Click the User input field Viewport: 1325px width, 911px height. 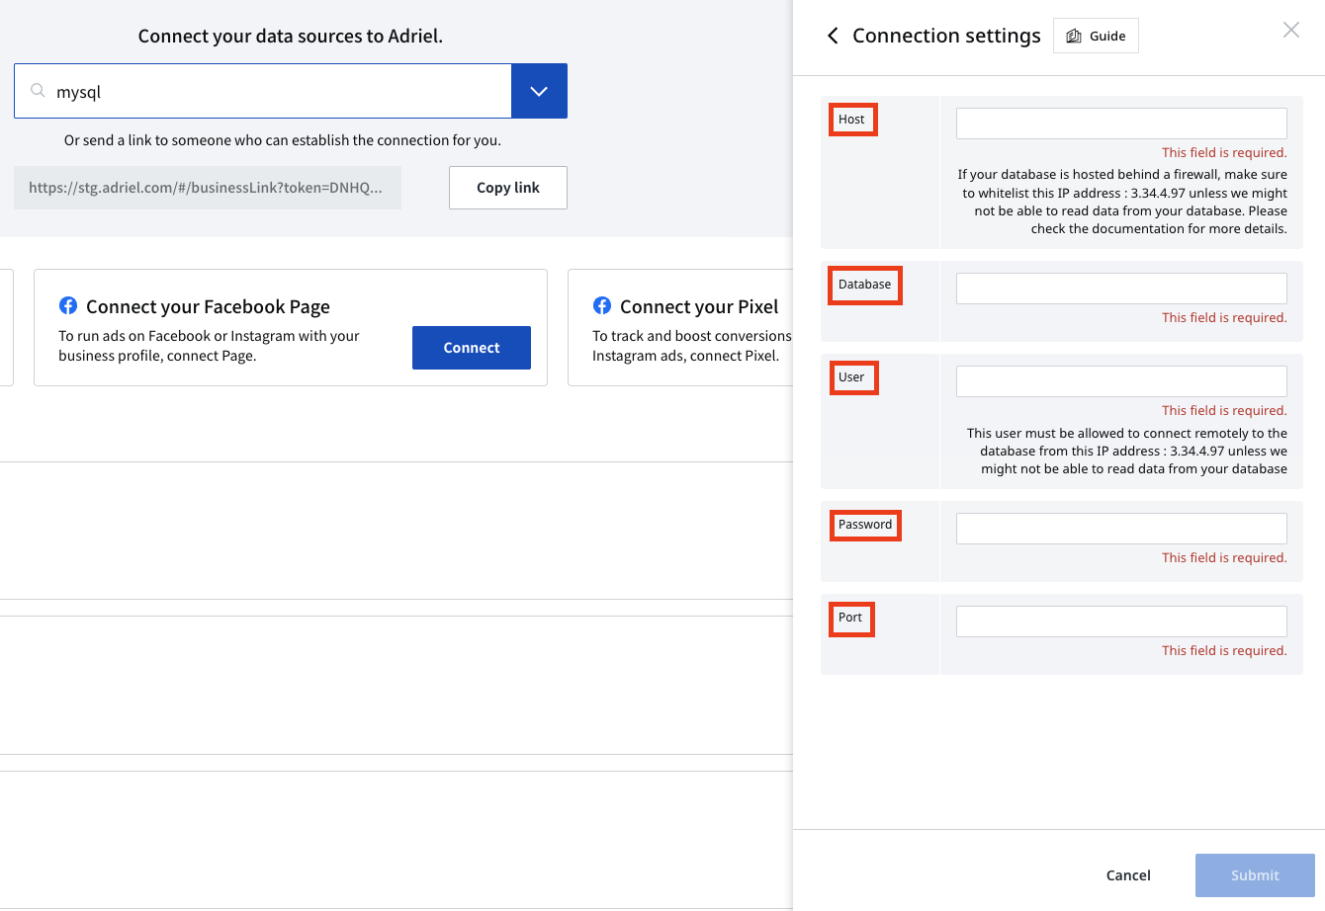[1121, 381]
